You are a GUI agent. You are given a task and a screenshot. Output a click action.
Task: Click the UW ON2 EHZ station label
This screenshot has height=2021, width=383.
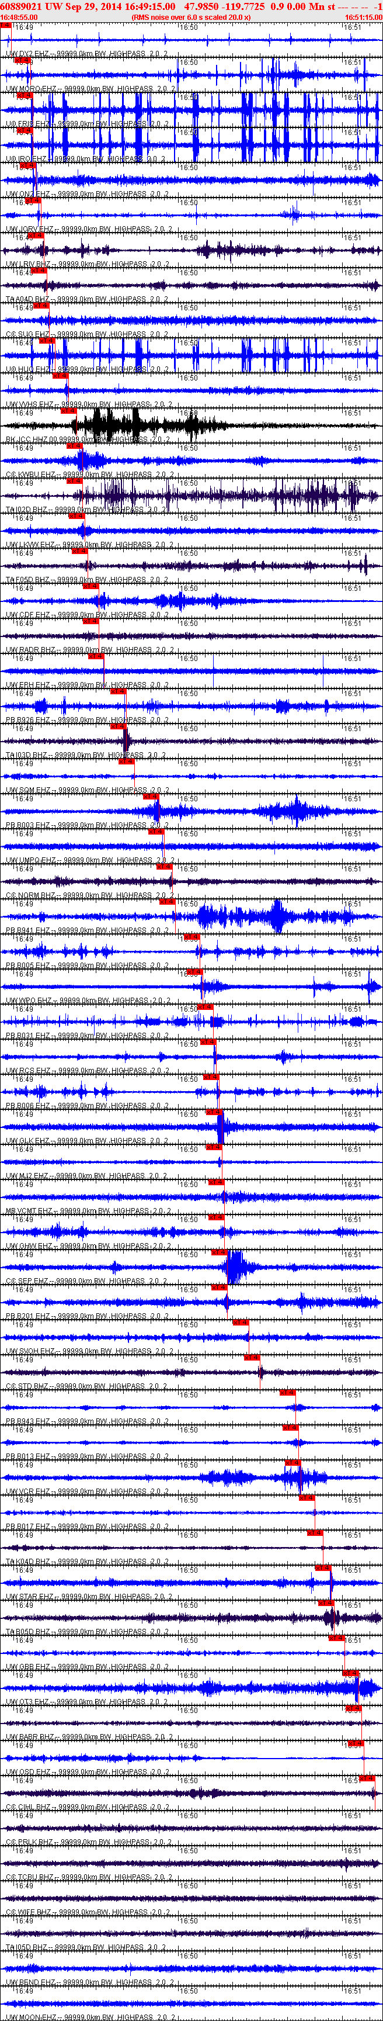pyautogui.click(x=87, y=194)
